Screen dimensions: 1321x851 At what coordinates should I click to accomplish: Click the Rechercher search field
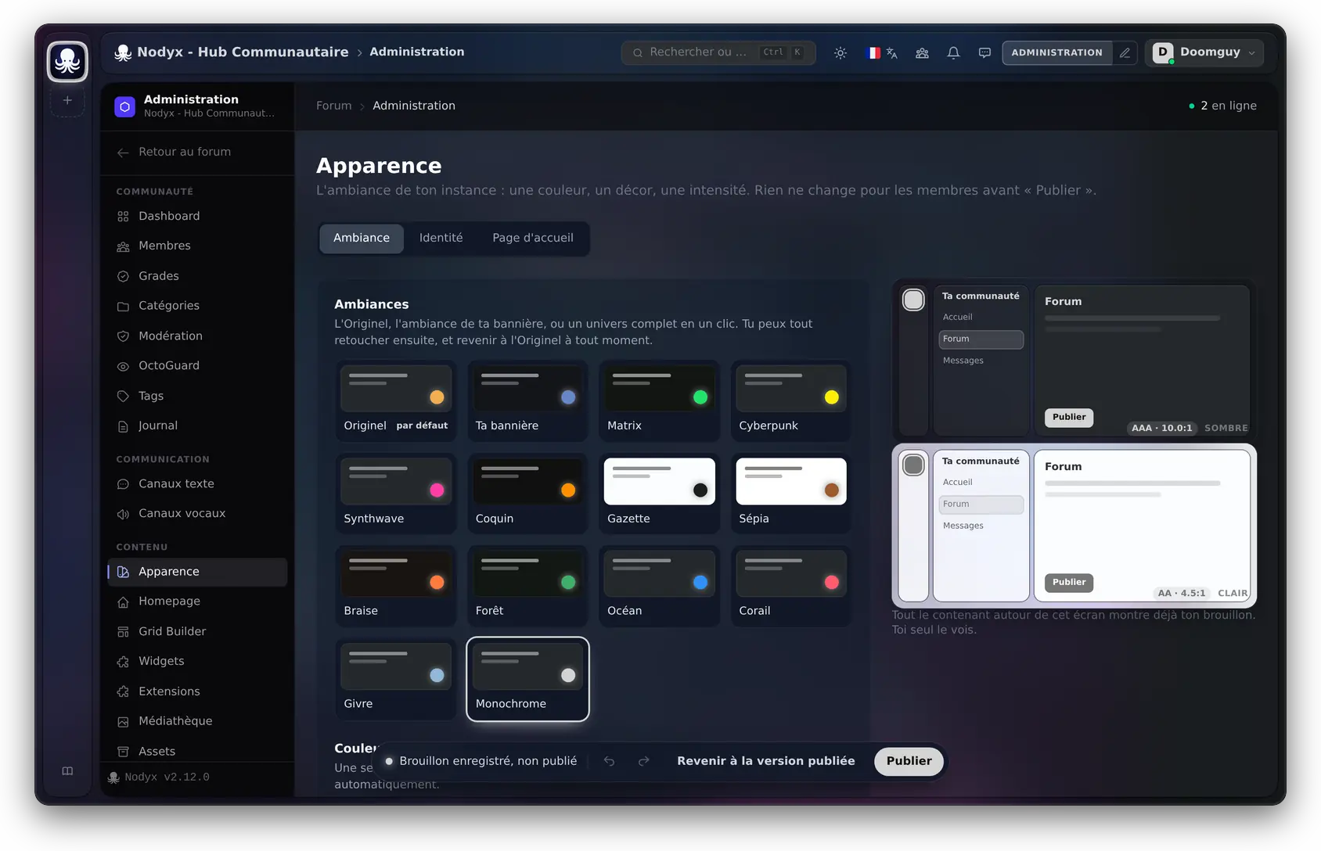coord(718,52)
